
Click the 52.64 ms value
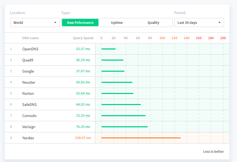[83, 93]
